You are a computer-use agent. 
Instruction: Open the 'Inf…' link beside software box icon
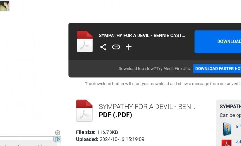[x=238, y=127]
